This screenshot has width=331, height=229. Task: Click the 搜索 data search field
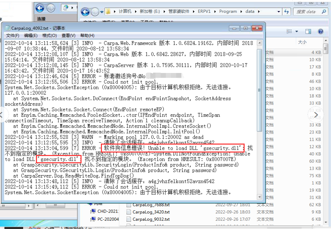pos(307,11)
